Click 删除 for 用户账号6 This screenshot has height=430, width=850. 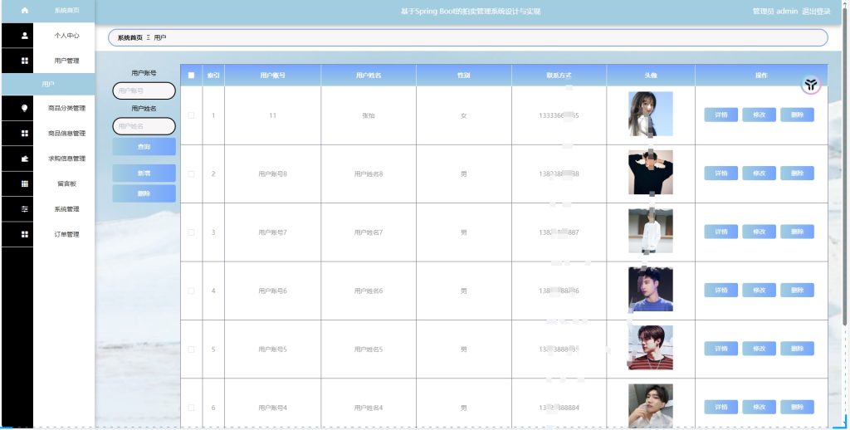point(798,291)
